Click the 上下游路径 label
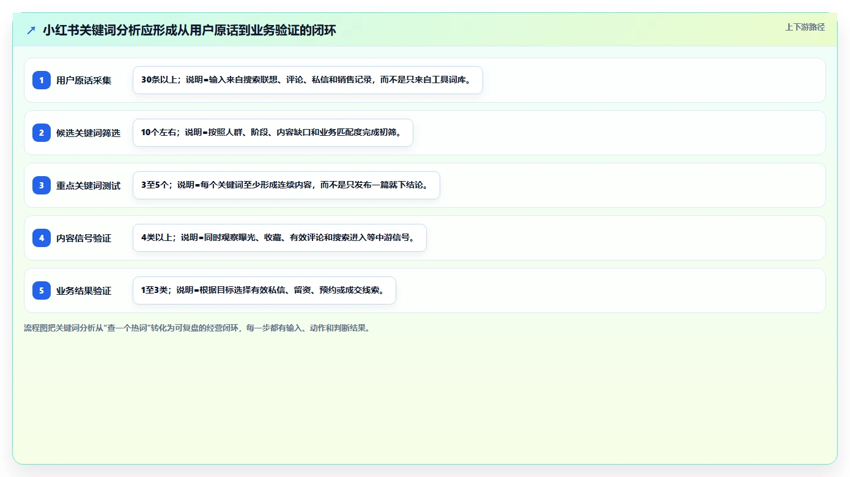The height and width of the screenshot is (477, 850). click(805, 27)
